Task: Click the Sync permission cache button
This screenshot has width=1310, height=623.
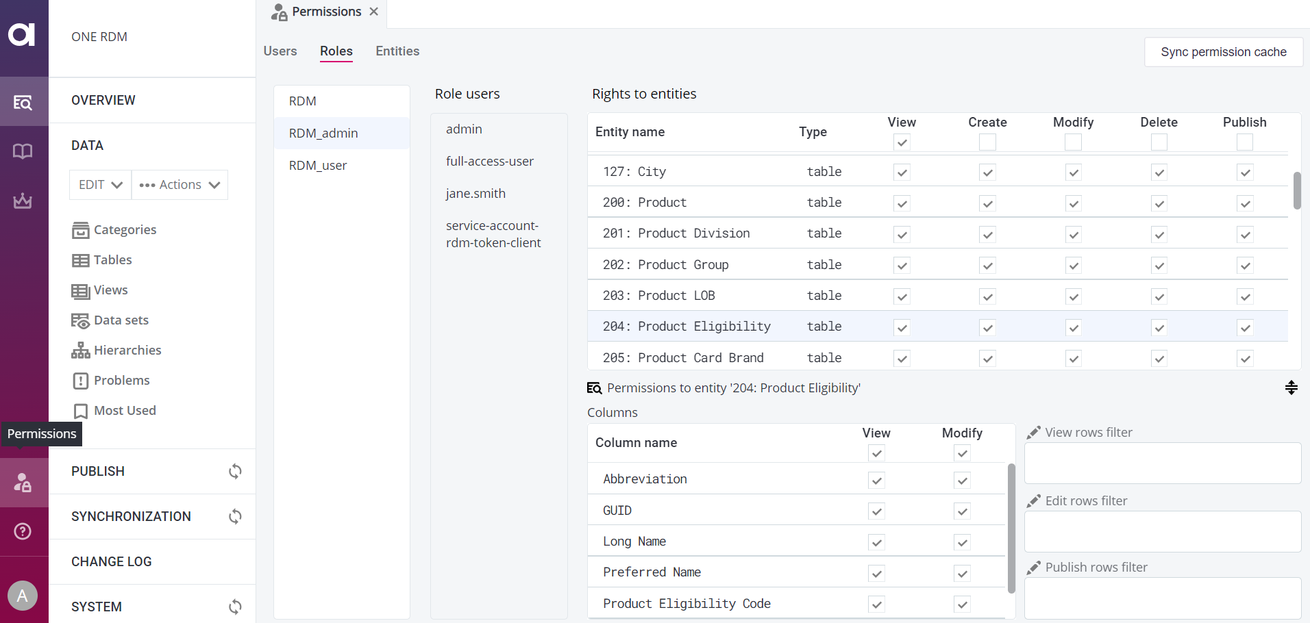Action: [1222, 52]
